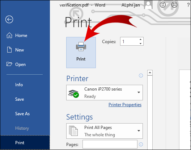
Task: Click the user account avatar icon
Action: pos(148,5)
